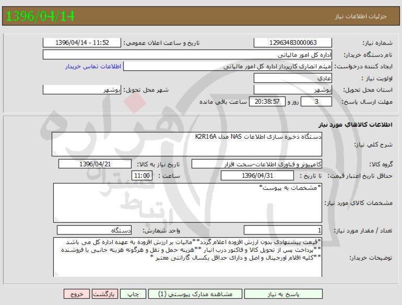Select the تاریخ و ساعت اعلان عمومی field
402x305 pixels.
tap(81, 43)
